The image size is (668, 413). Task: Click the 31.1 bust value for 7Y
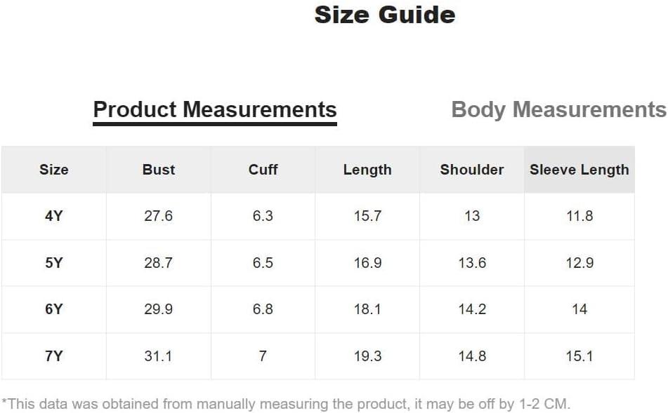tap(159, 356)
